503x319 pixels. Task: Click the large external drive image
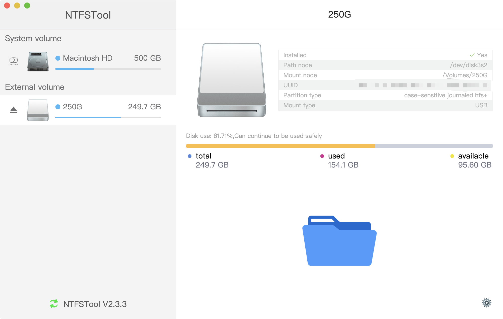point(232,80)
